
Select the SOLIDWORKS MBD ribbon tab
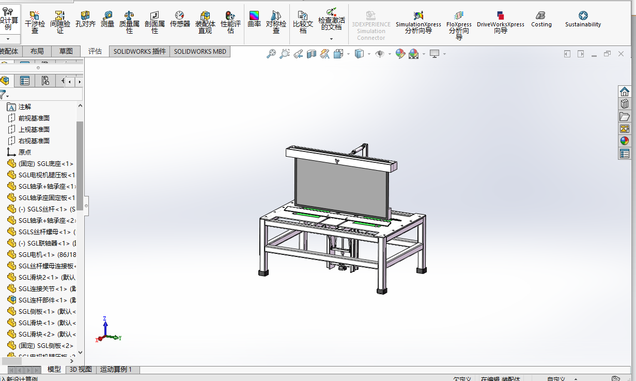[200, 51]
